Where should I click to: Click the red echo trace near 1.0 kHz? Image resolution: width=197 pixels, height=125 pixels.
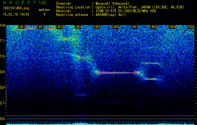pos(80,57)
